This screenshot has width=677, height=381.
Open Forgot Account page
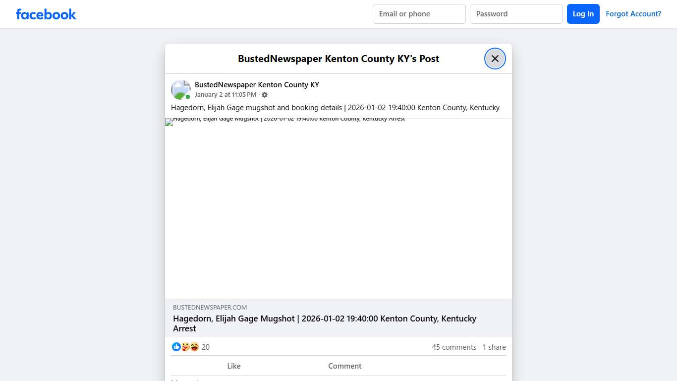pyautogui.click(x=633, y=13)
